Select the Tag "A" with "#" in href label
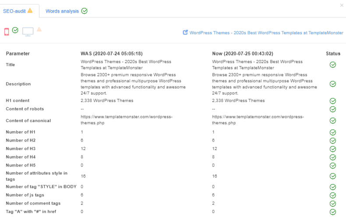 tap(31, 212)
